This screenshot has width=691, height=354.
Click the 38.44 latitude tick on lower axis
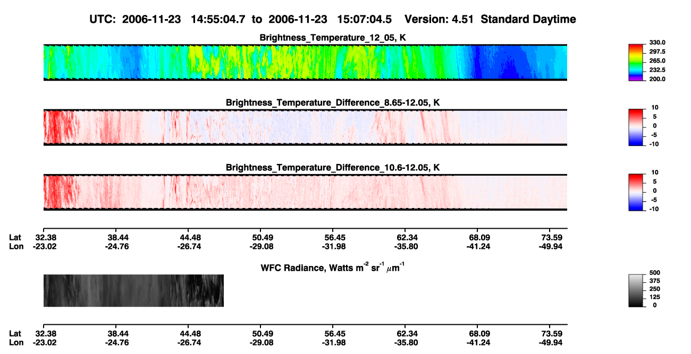tap(115, 333)
